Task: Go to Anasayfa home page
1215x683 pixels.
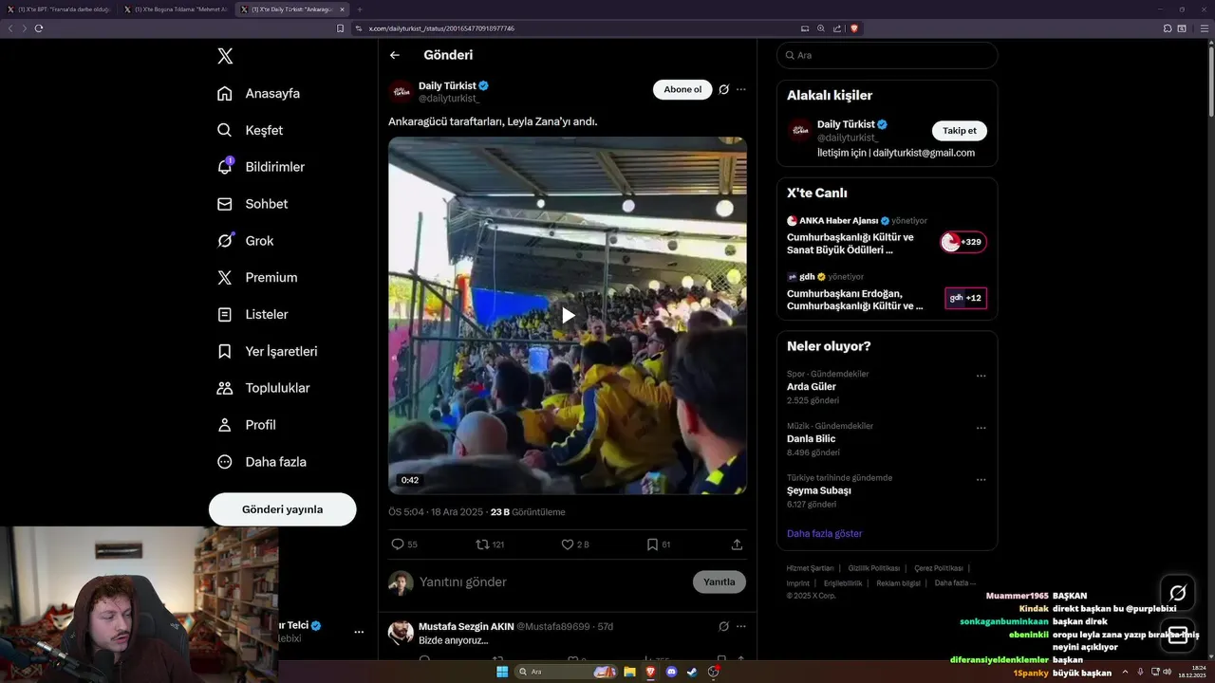Action: pos(258,93)
